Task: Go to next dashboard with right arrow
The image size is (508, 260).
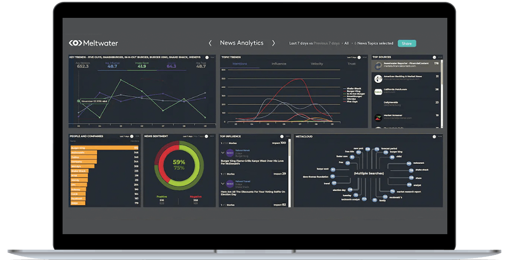Action: tap(273, 43)
